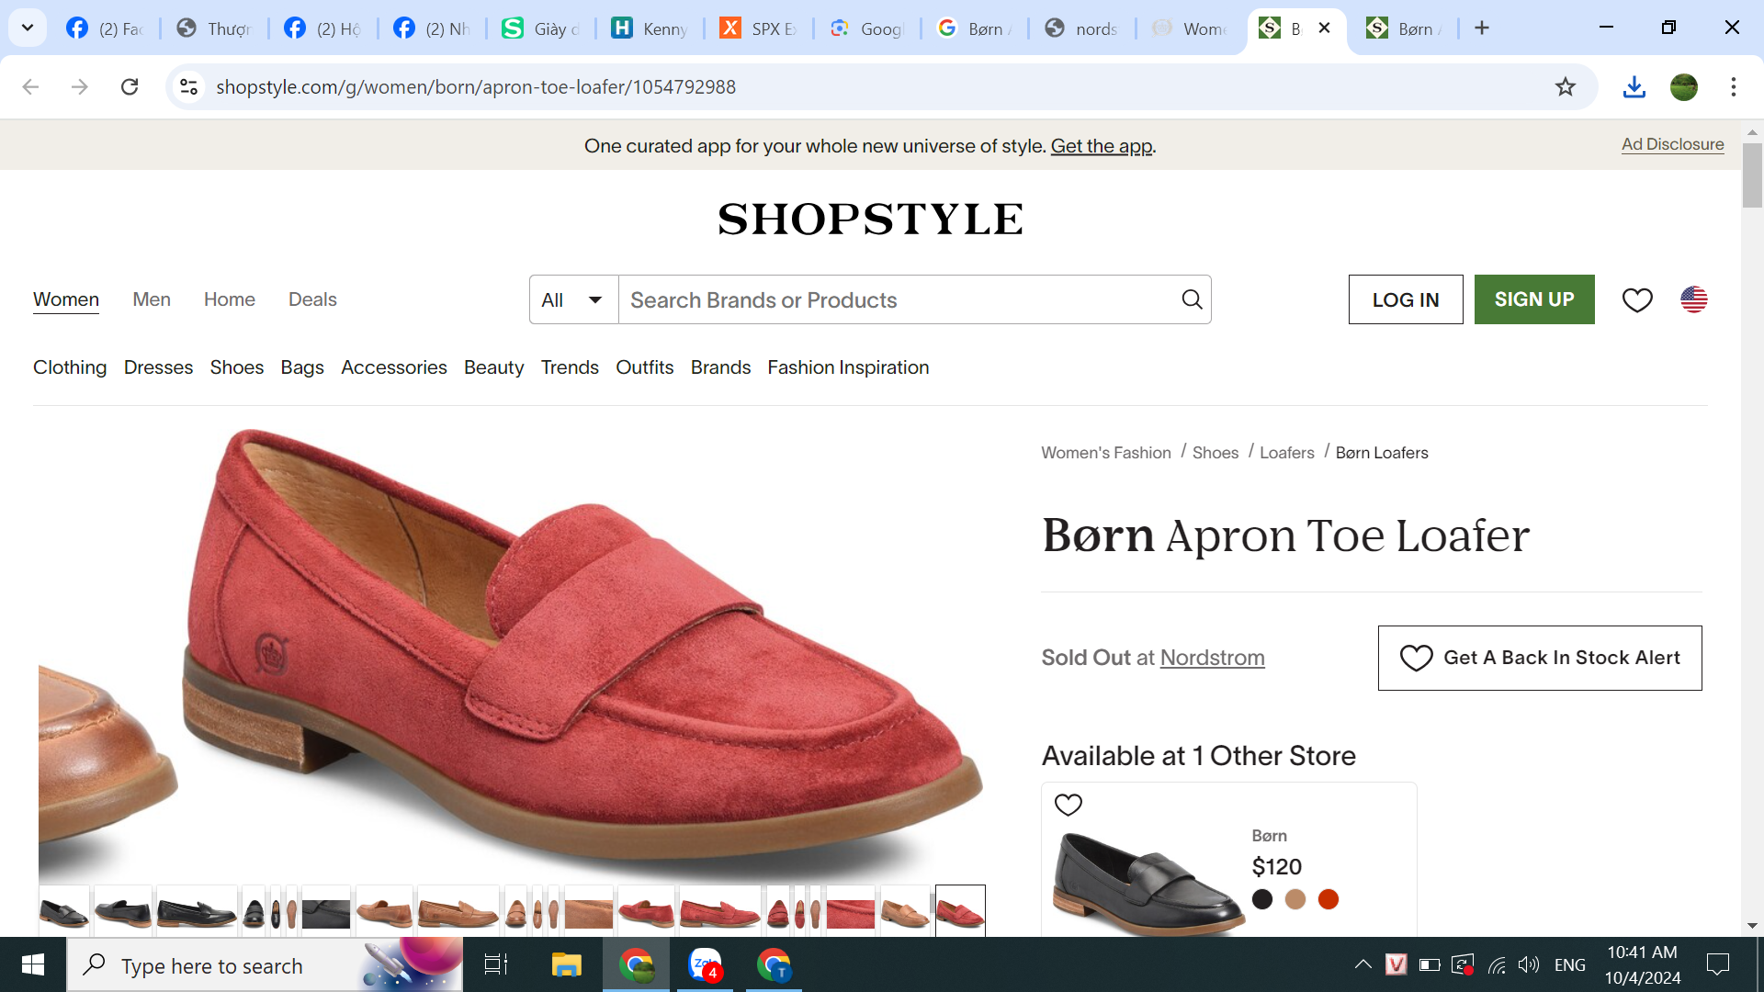Viewport: 1764px width, 992px height.
Task: Select the red color swatch
Action: (x=1329, y=899)
